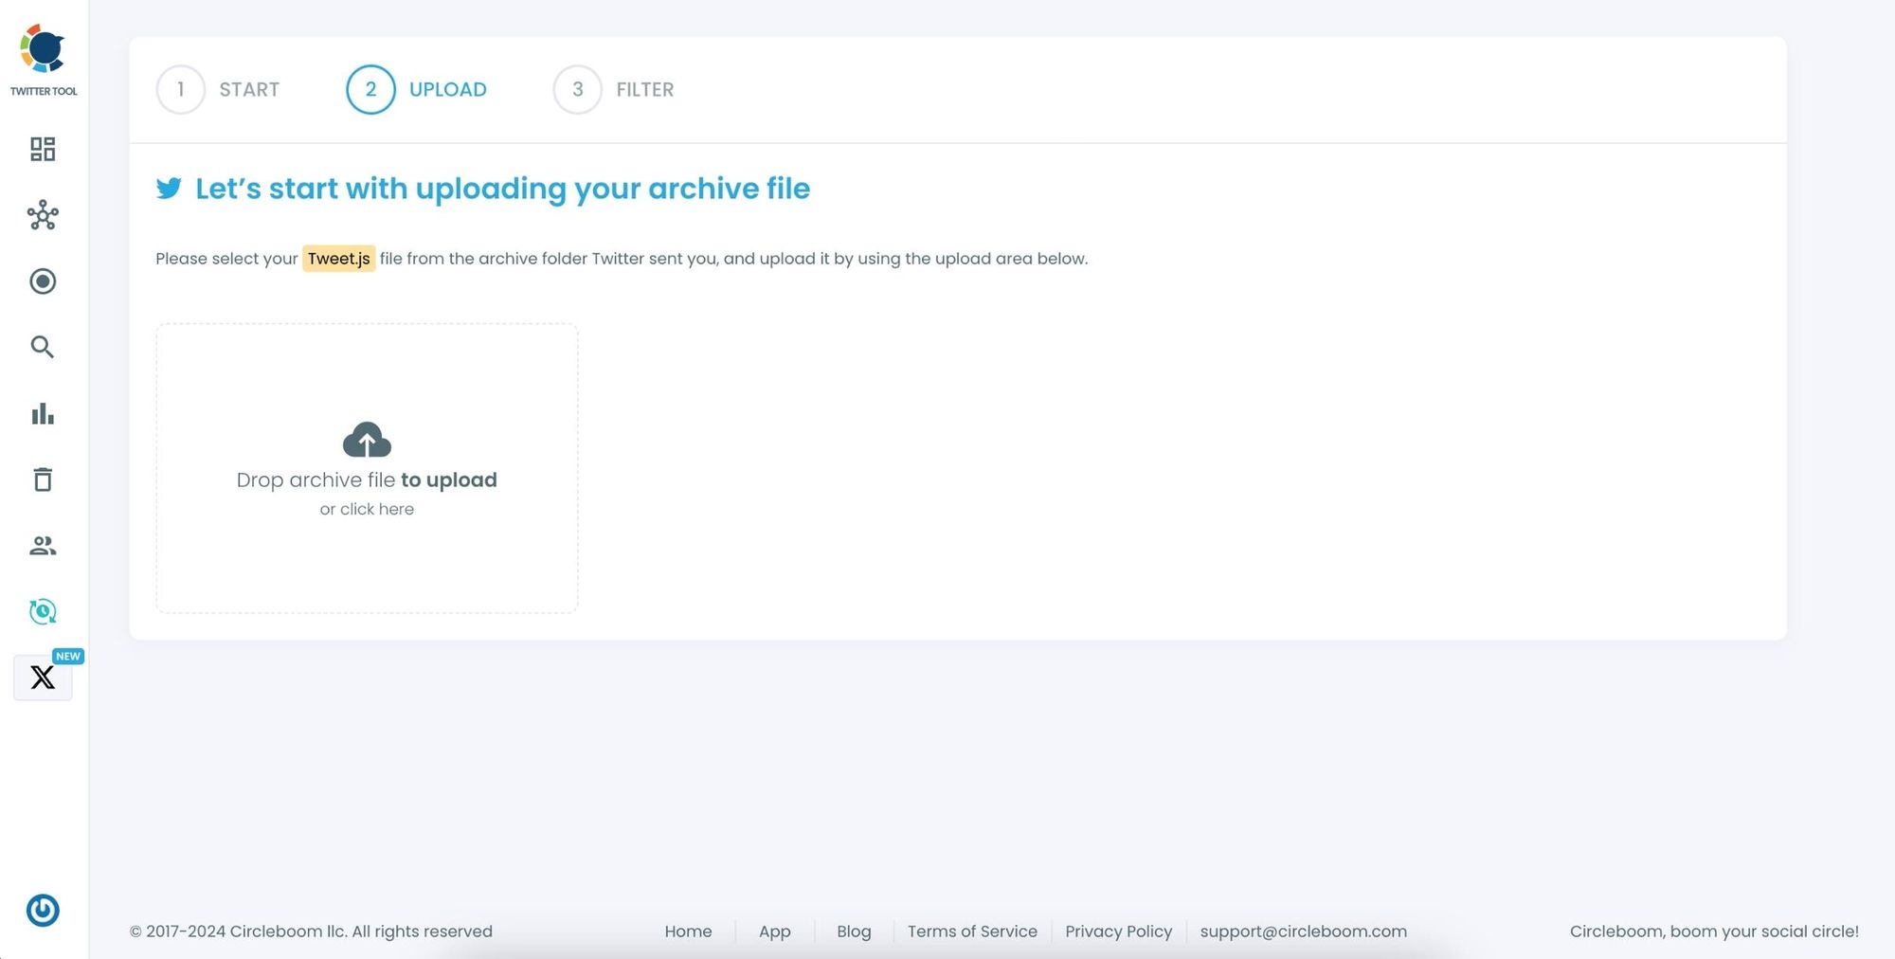This screenshot has height=959, width=1895.
Task: Click the archive file drop area
Action: [x=367, y=468]
